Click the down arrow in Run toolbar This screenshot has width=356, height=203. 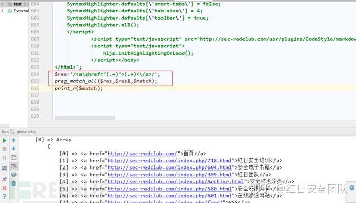coord(13,149)
